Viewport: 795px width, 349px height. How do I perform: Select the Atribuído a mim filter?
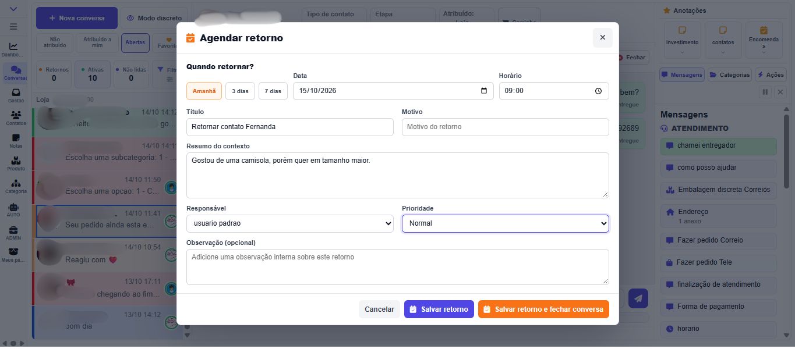click(x=97, y=42)
